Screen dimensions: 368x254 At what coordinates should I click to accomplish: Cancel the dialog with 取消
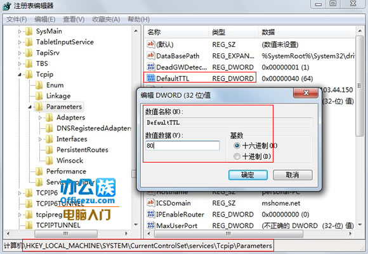coord(292,175)
